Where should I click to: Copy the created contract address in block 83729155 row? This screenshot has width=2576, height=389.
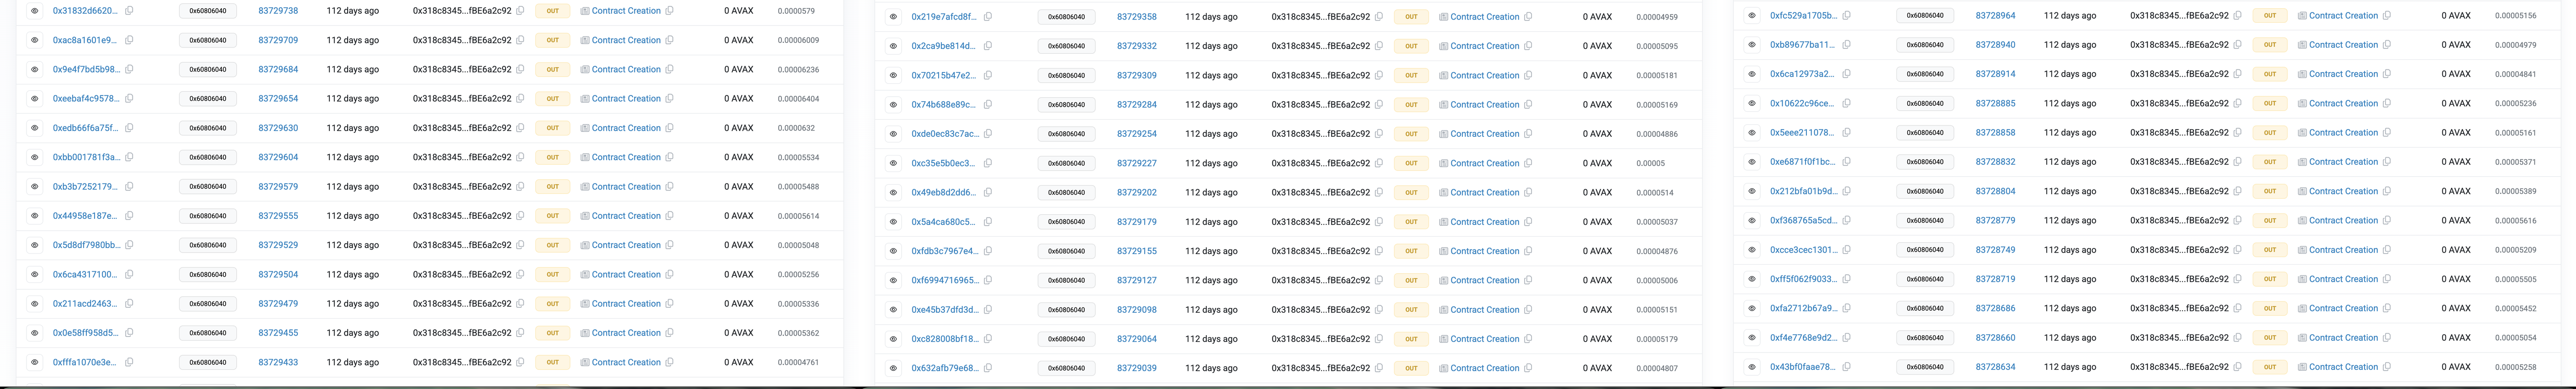pos(1528,251)
